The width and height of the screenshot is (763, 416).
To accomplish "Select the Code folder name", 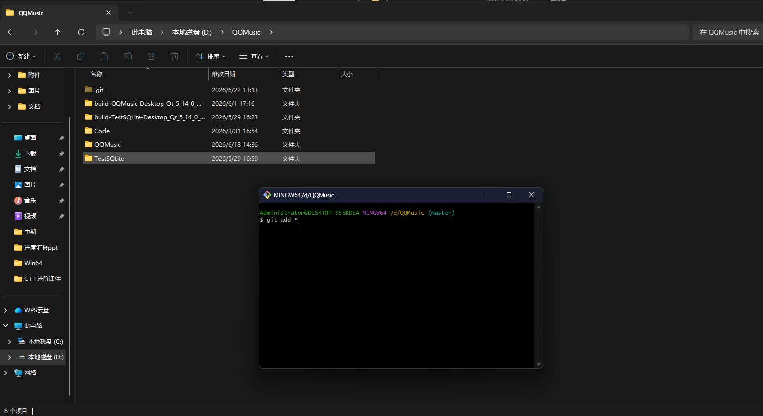I will 102,131.
